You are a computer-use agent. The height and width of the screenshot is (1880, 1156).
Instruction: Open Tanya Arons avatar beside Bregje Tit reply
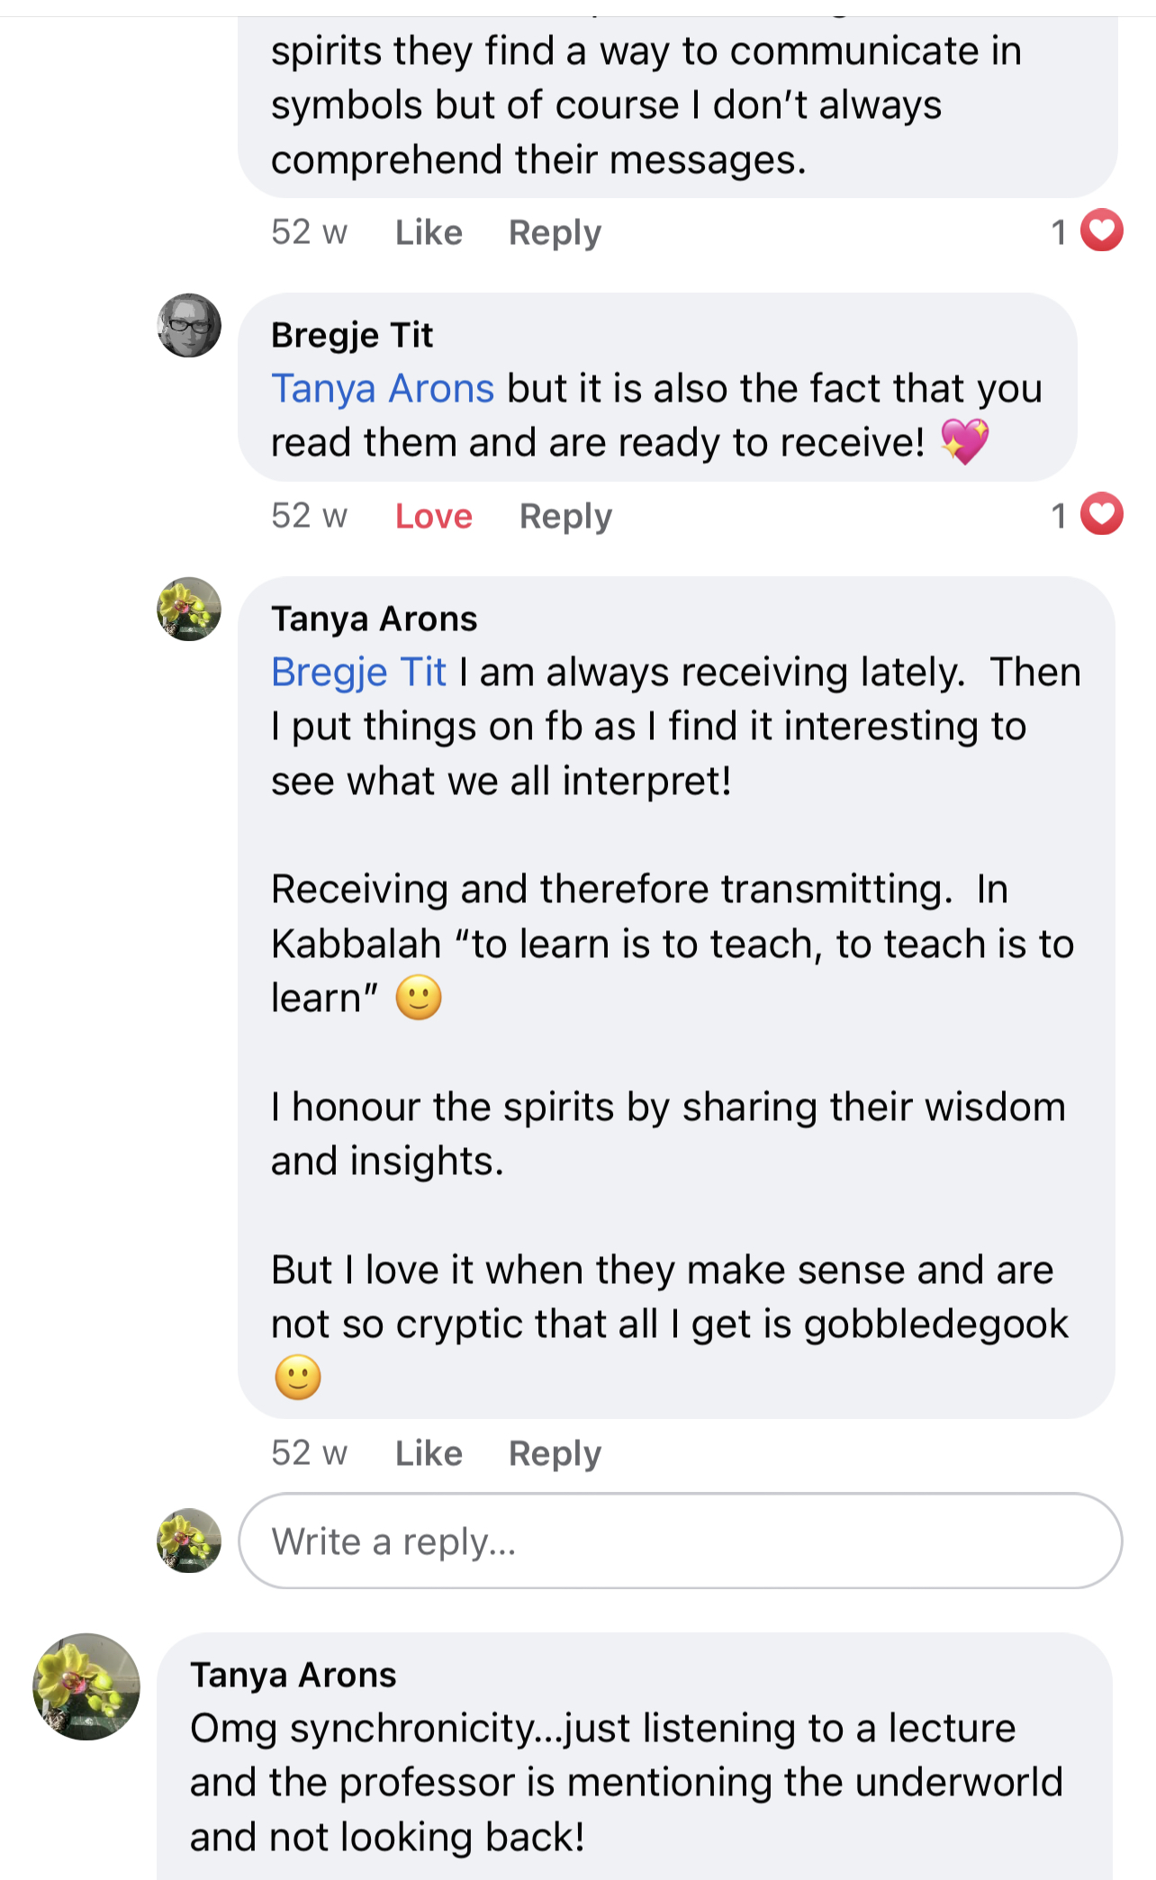(189, 609)
